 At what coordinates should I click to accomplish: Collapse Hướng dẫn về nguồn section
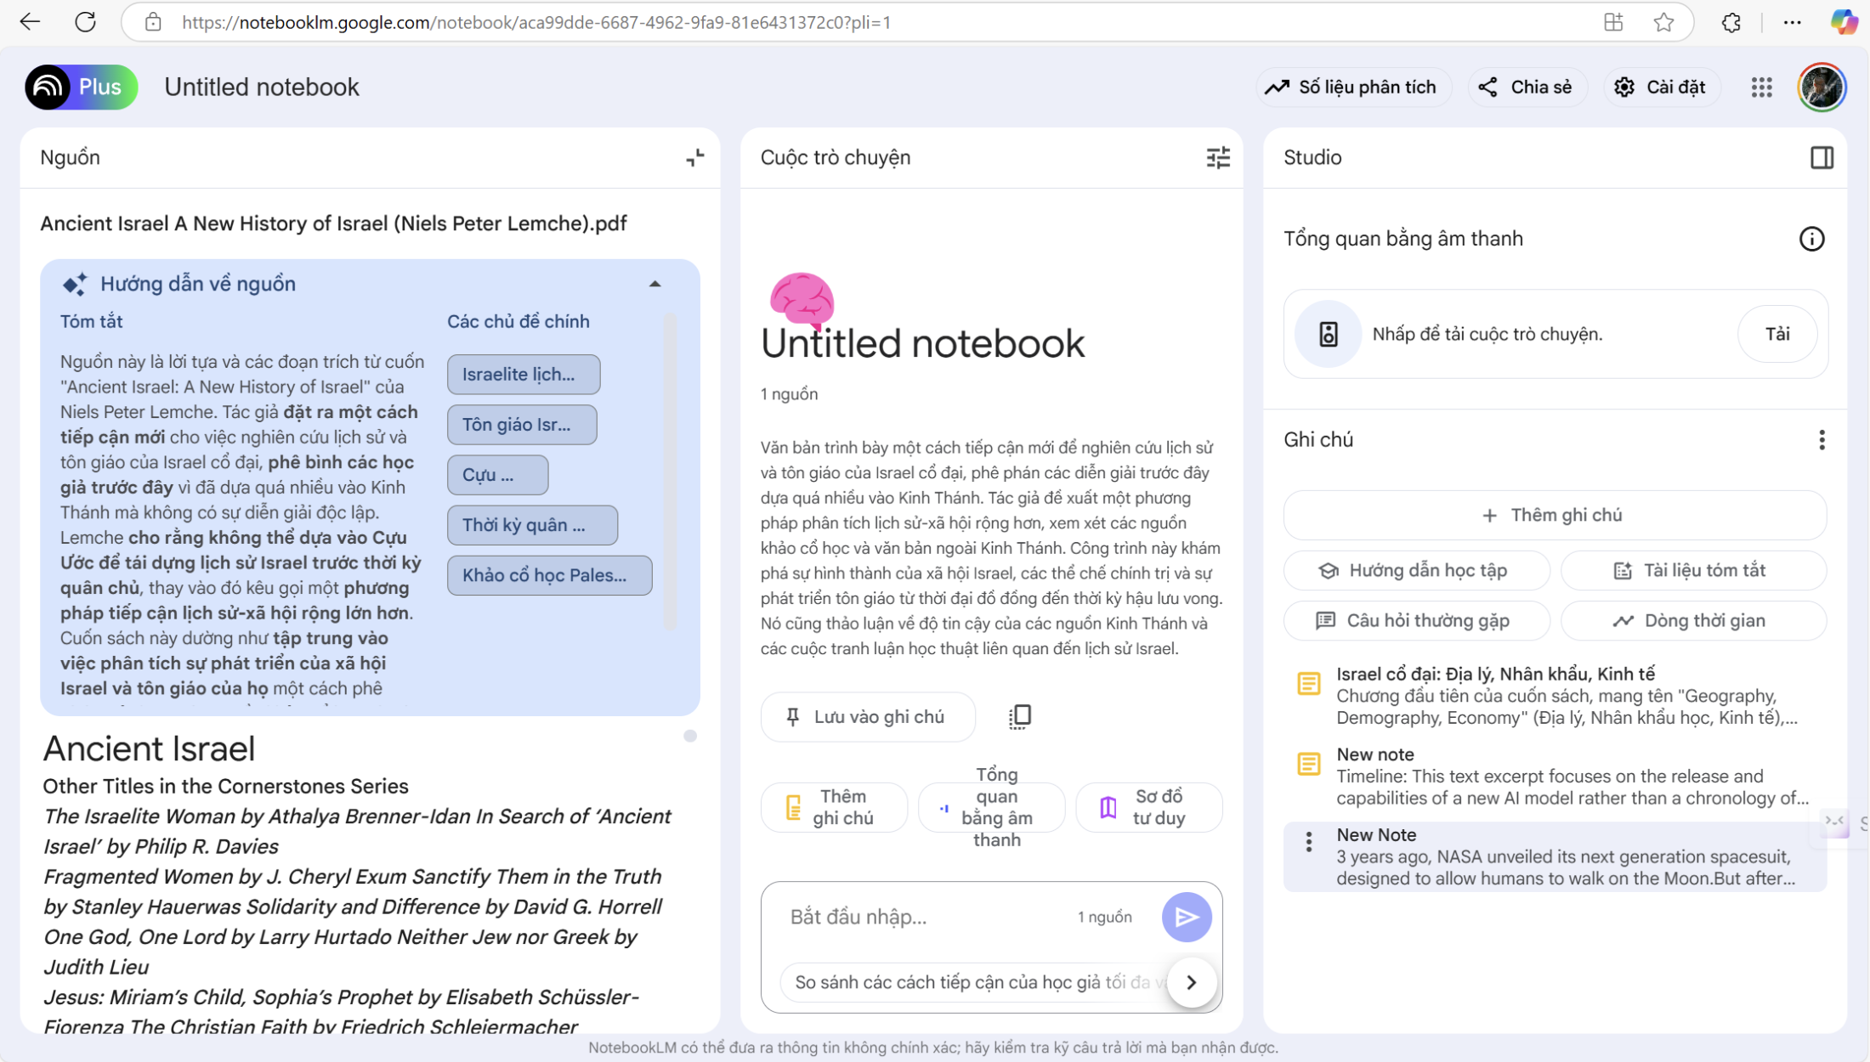tap(654, 284)
